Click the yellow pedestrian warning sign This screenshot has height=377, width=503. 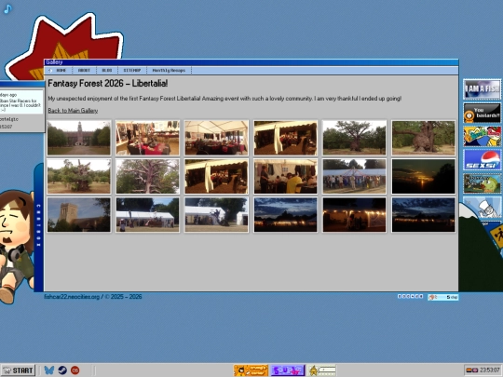coord(497,237)
